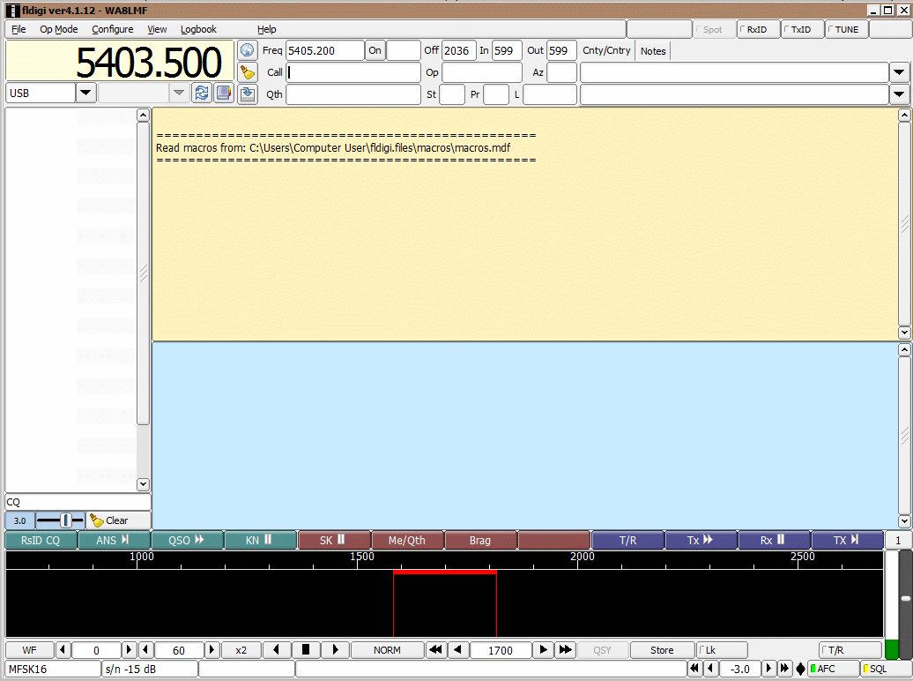Image resolution: width=913 pixels, height=681 pixels.
Task: Click the Brag macro button
Action: pyautogui.click(x=481, y=540)
